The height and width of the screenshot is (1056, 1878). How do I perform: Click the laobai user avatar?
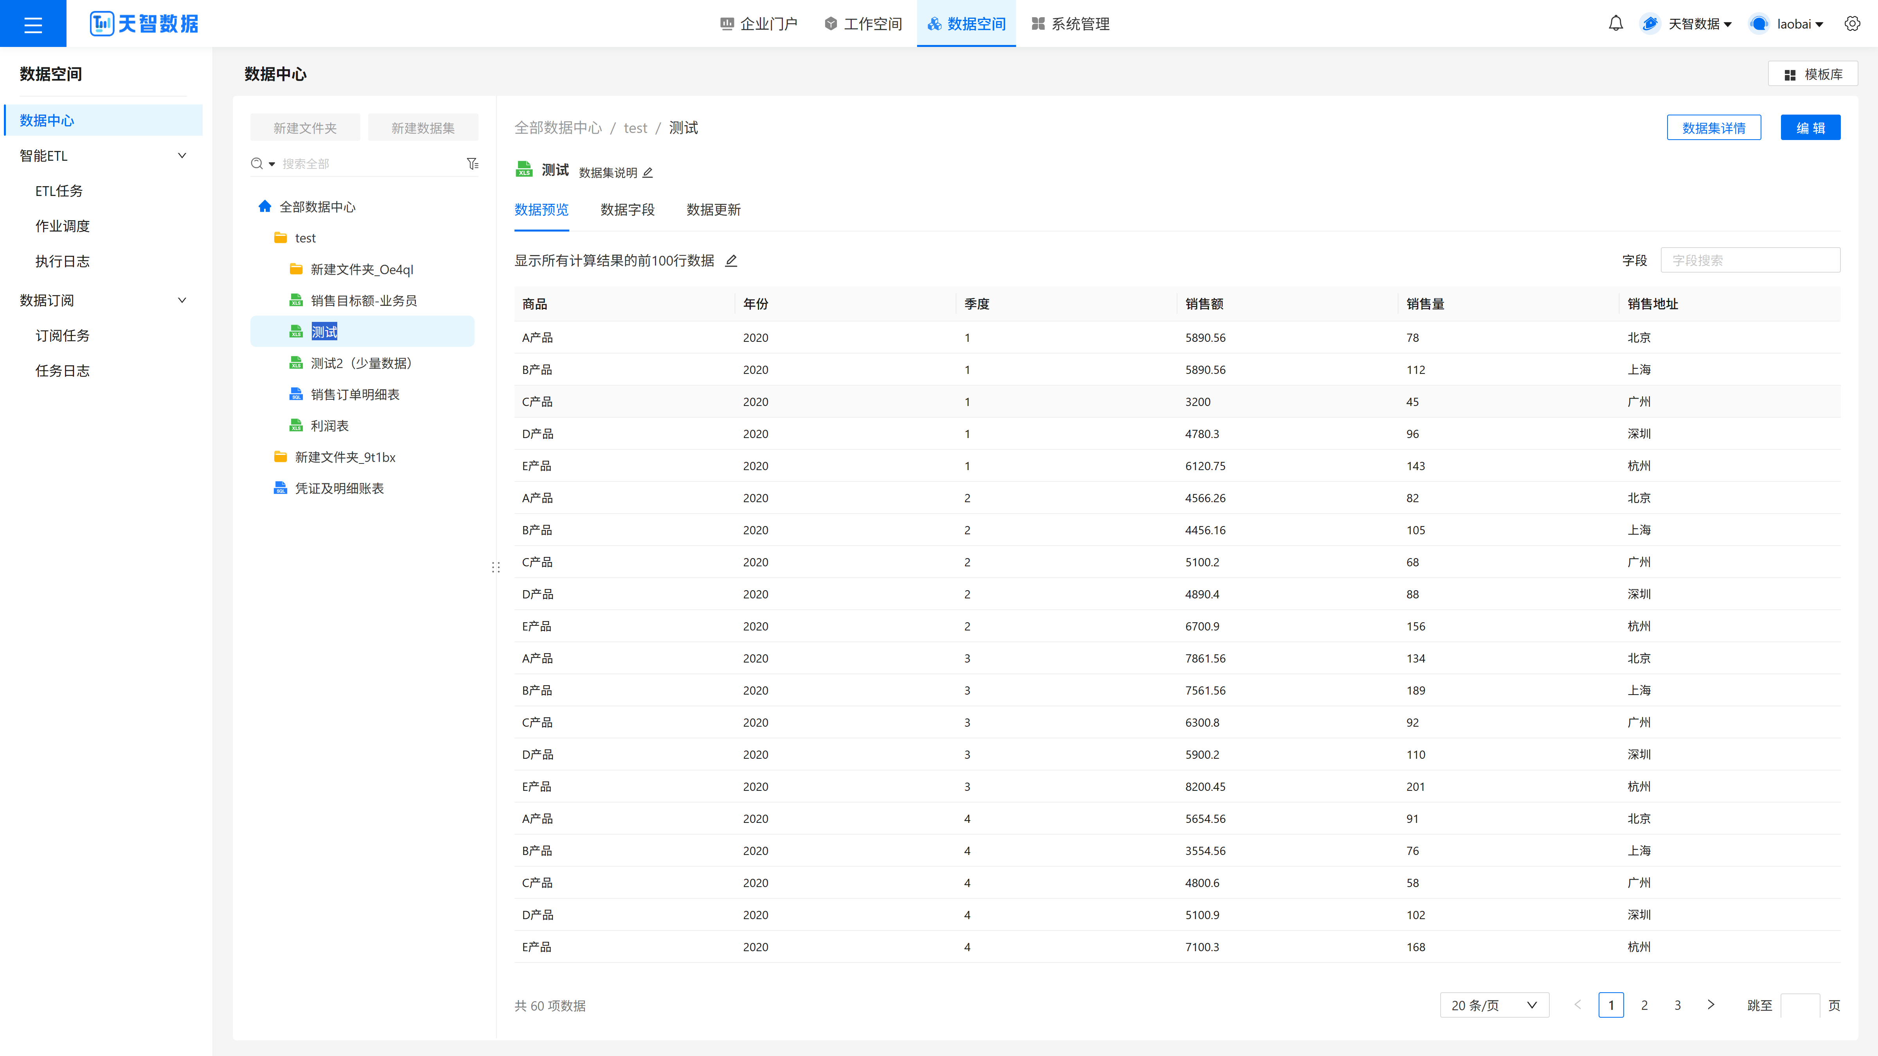click(x=1758, y=24)
